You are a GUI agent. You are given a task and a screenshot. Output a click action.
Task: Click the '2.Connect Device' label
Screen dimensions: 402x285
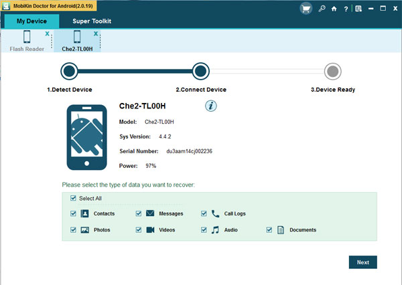tap(201, 90)
